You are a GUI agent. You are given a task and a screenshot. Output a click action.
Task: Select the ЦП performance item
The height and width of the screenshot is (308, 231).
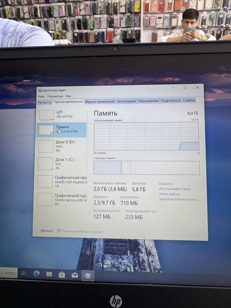point(62,114)
